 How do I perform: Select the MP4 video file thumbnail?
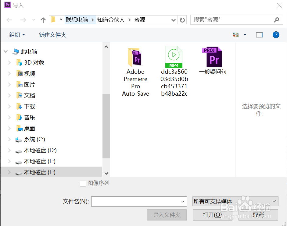pos(174,57)
